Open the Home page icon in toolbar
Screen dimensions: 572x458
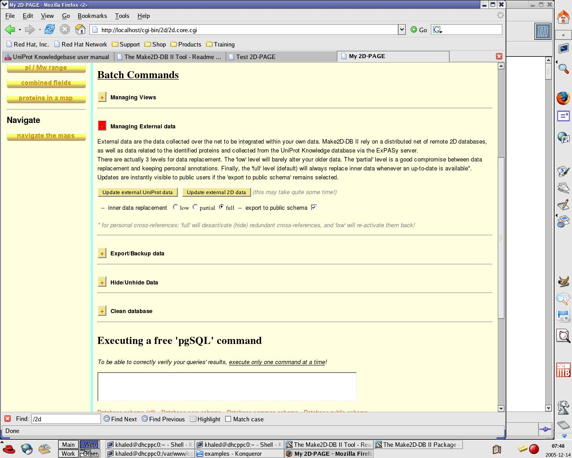(80, 30)
